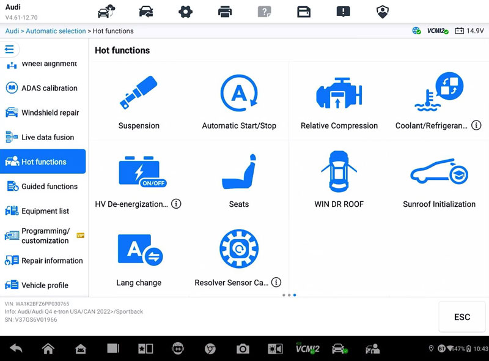
Task: Click the print icon in top toolbar
Action: [225, 12]
